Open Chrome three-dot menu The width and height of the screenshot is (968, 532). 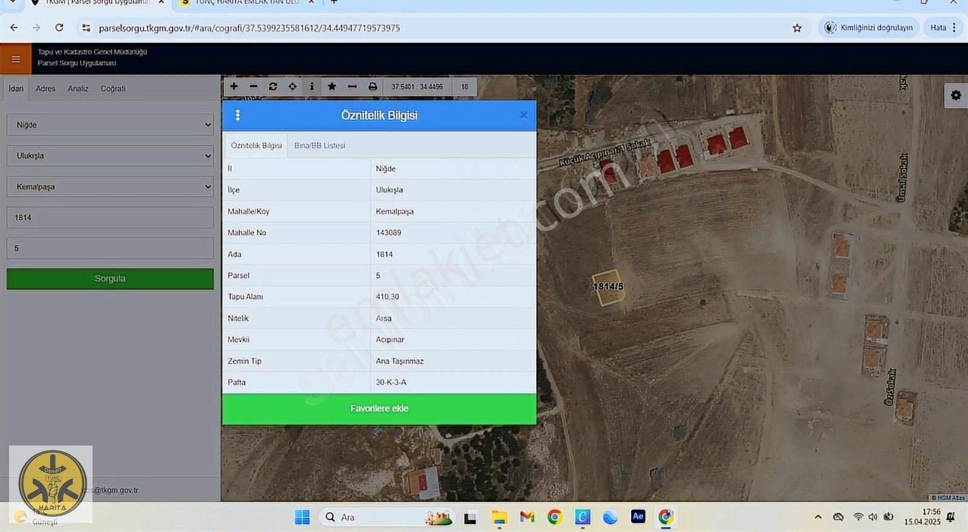(954, 28)
